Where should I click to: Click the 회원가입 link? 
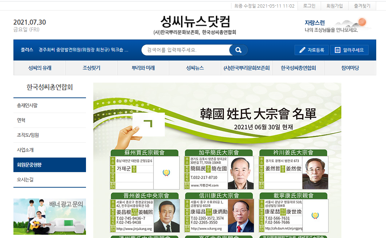(x=334, y=6)
